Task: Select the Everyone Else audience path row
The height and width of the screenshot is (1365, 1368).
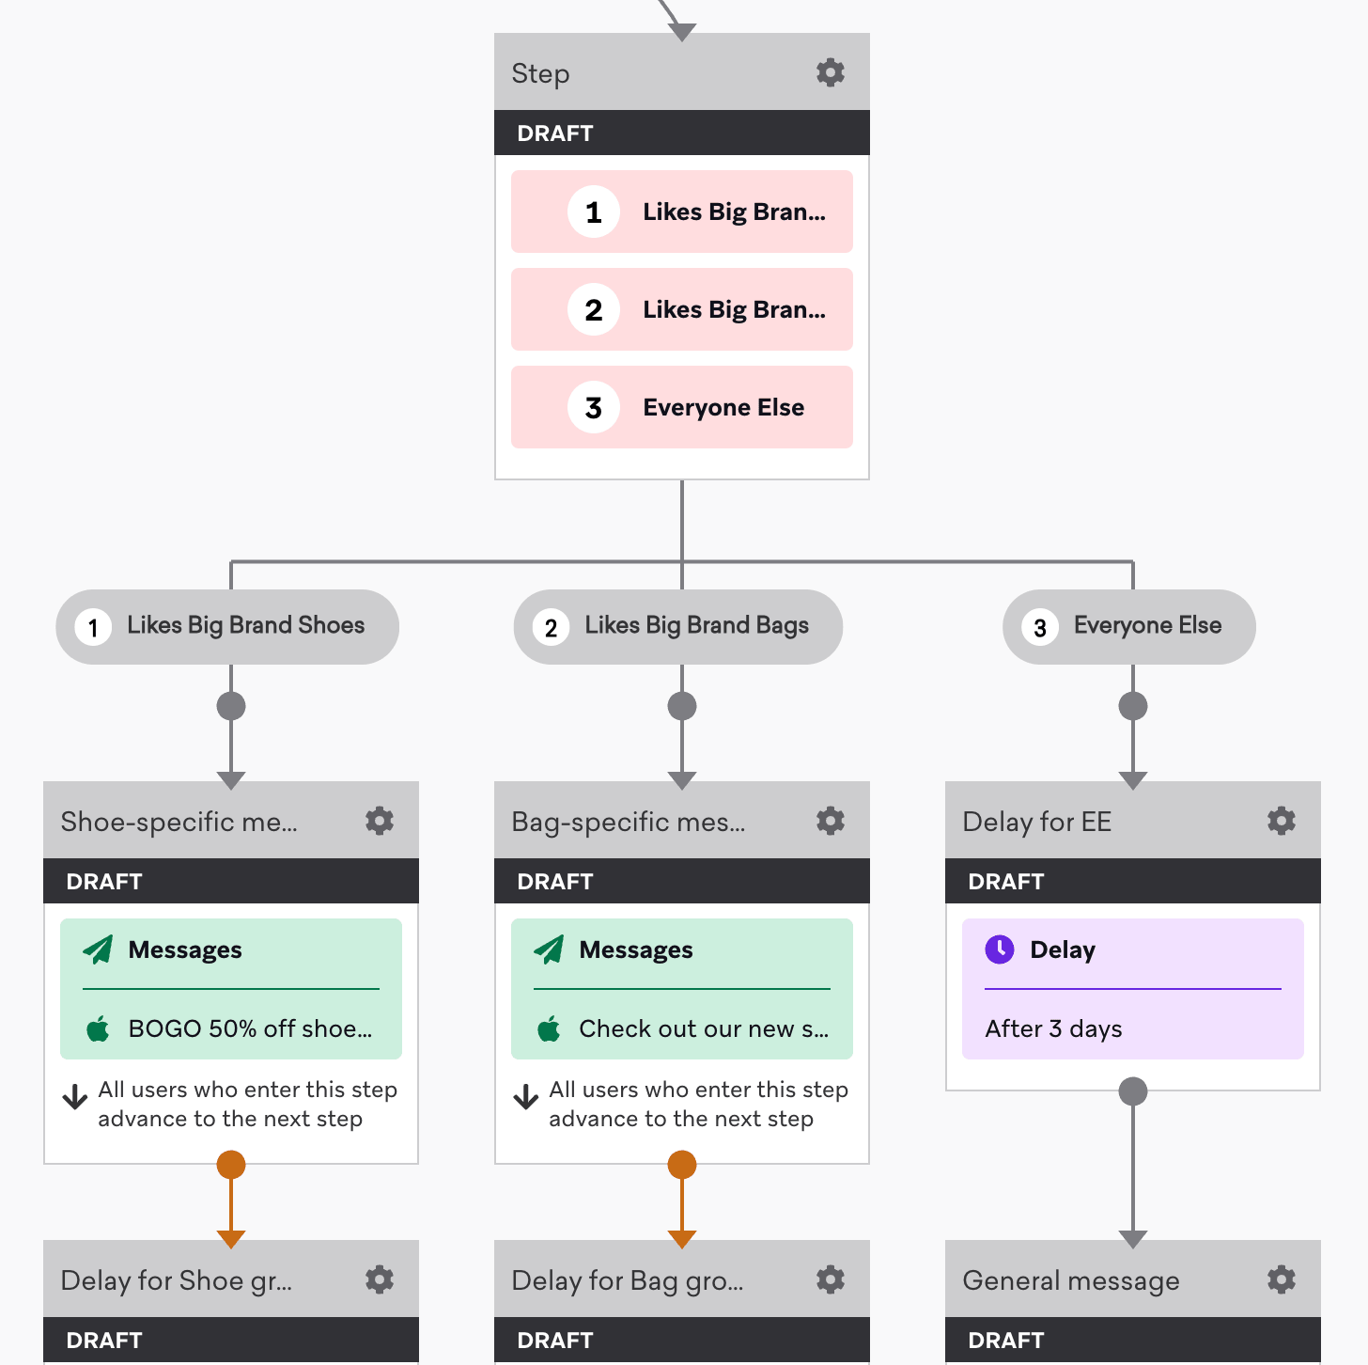Action: pos(682,407)
